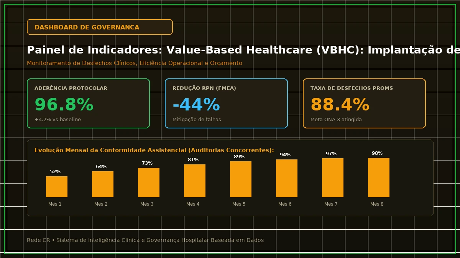Click the Rede CR footer text
Viewport: 460px width, 258px height.
click(145, 240)
